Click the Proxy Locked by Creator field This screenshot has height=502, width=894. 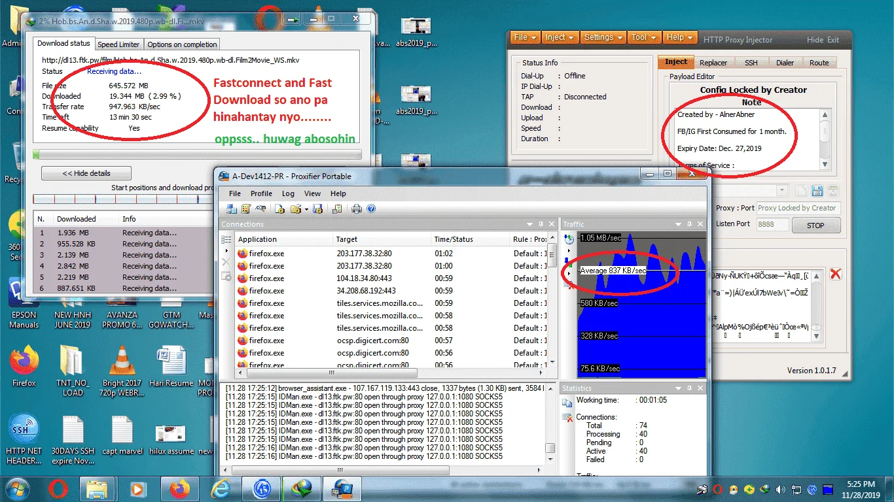click(798, 208)
